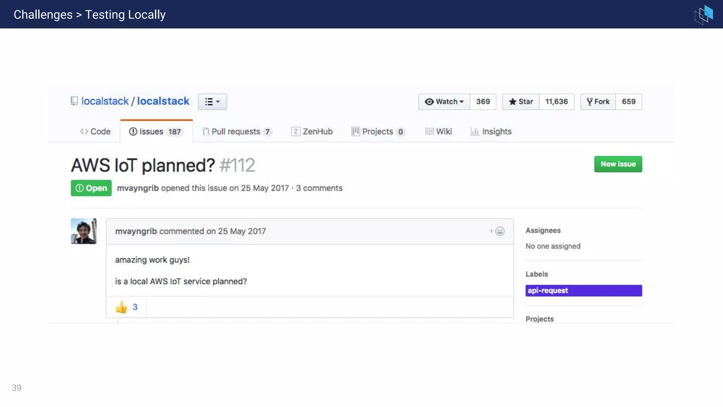Viewport: 723px width, 407px height.
Task: Star the localstack repository
Action: tap(521, 102)
